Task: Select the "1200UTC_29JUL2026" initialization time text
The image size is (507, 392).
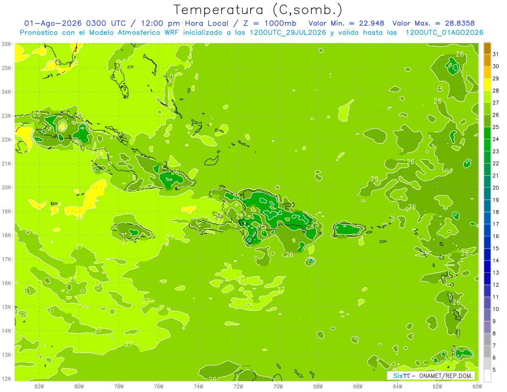Action: point(288,33)
